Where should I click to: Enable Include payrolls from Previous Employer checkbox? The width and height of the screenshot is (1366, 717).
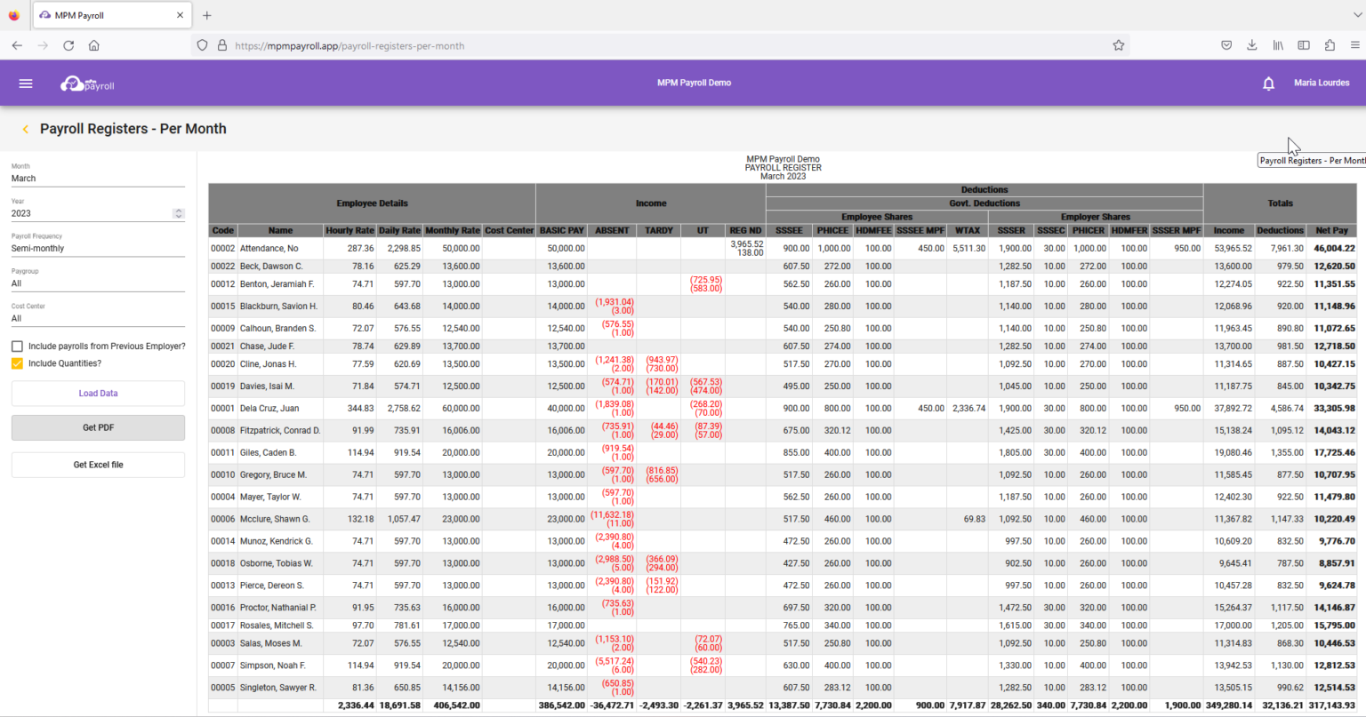click(17, 347)
